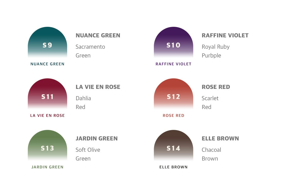Click the S9 teal color swatch
The image size is (283, 193).
pyautogui.click(x=47, y=43)
